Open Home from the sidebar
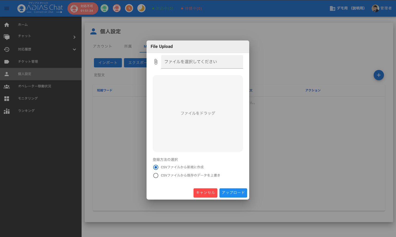The image size is (396, 237). click(23, 25)
